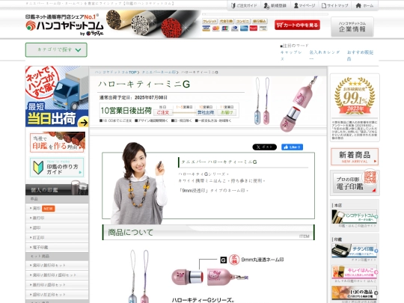
Task: Open the 実印/銀行印/認印セット sidebar item
Action: [57, 275]
